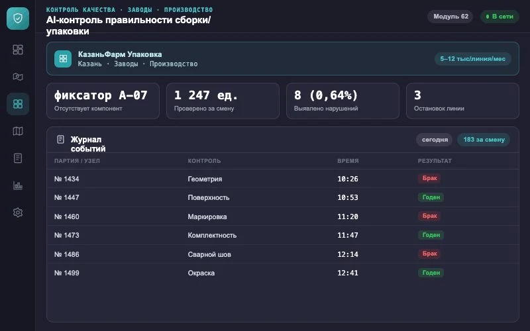Click the Заводы breadcrumb in header
The image size is (530, 331).
(x=140, y=10)
